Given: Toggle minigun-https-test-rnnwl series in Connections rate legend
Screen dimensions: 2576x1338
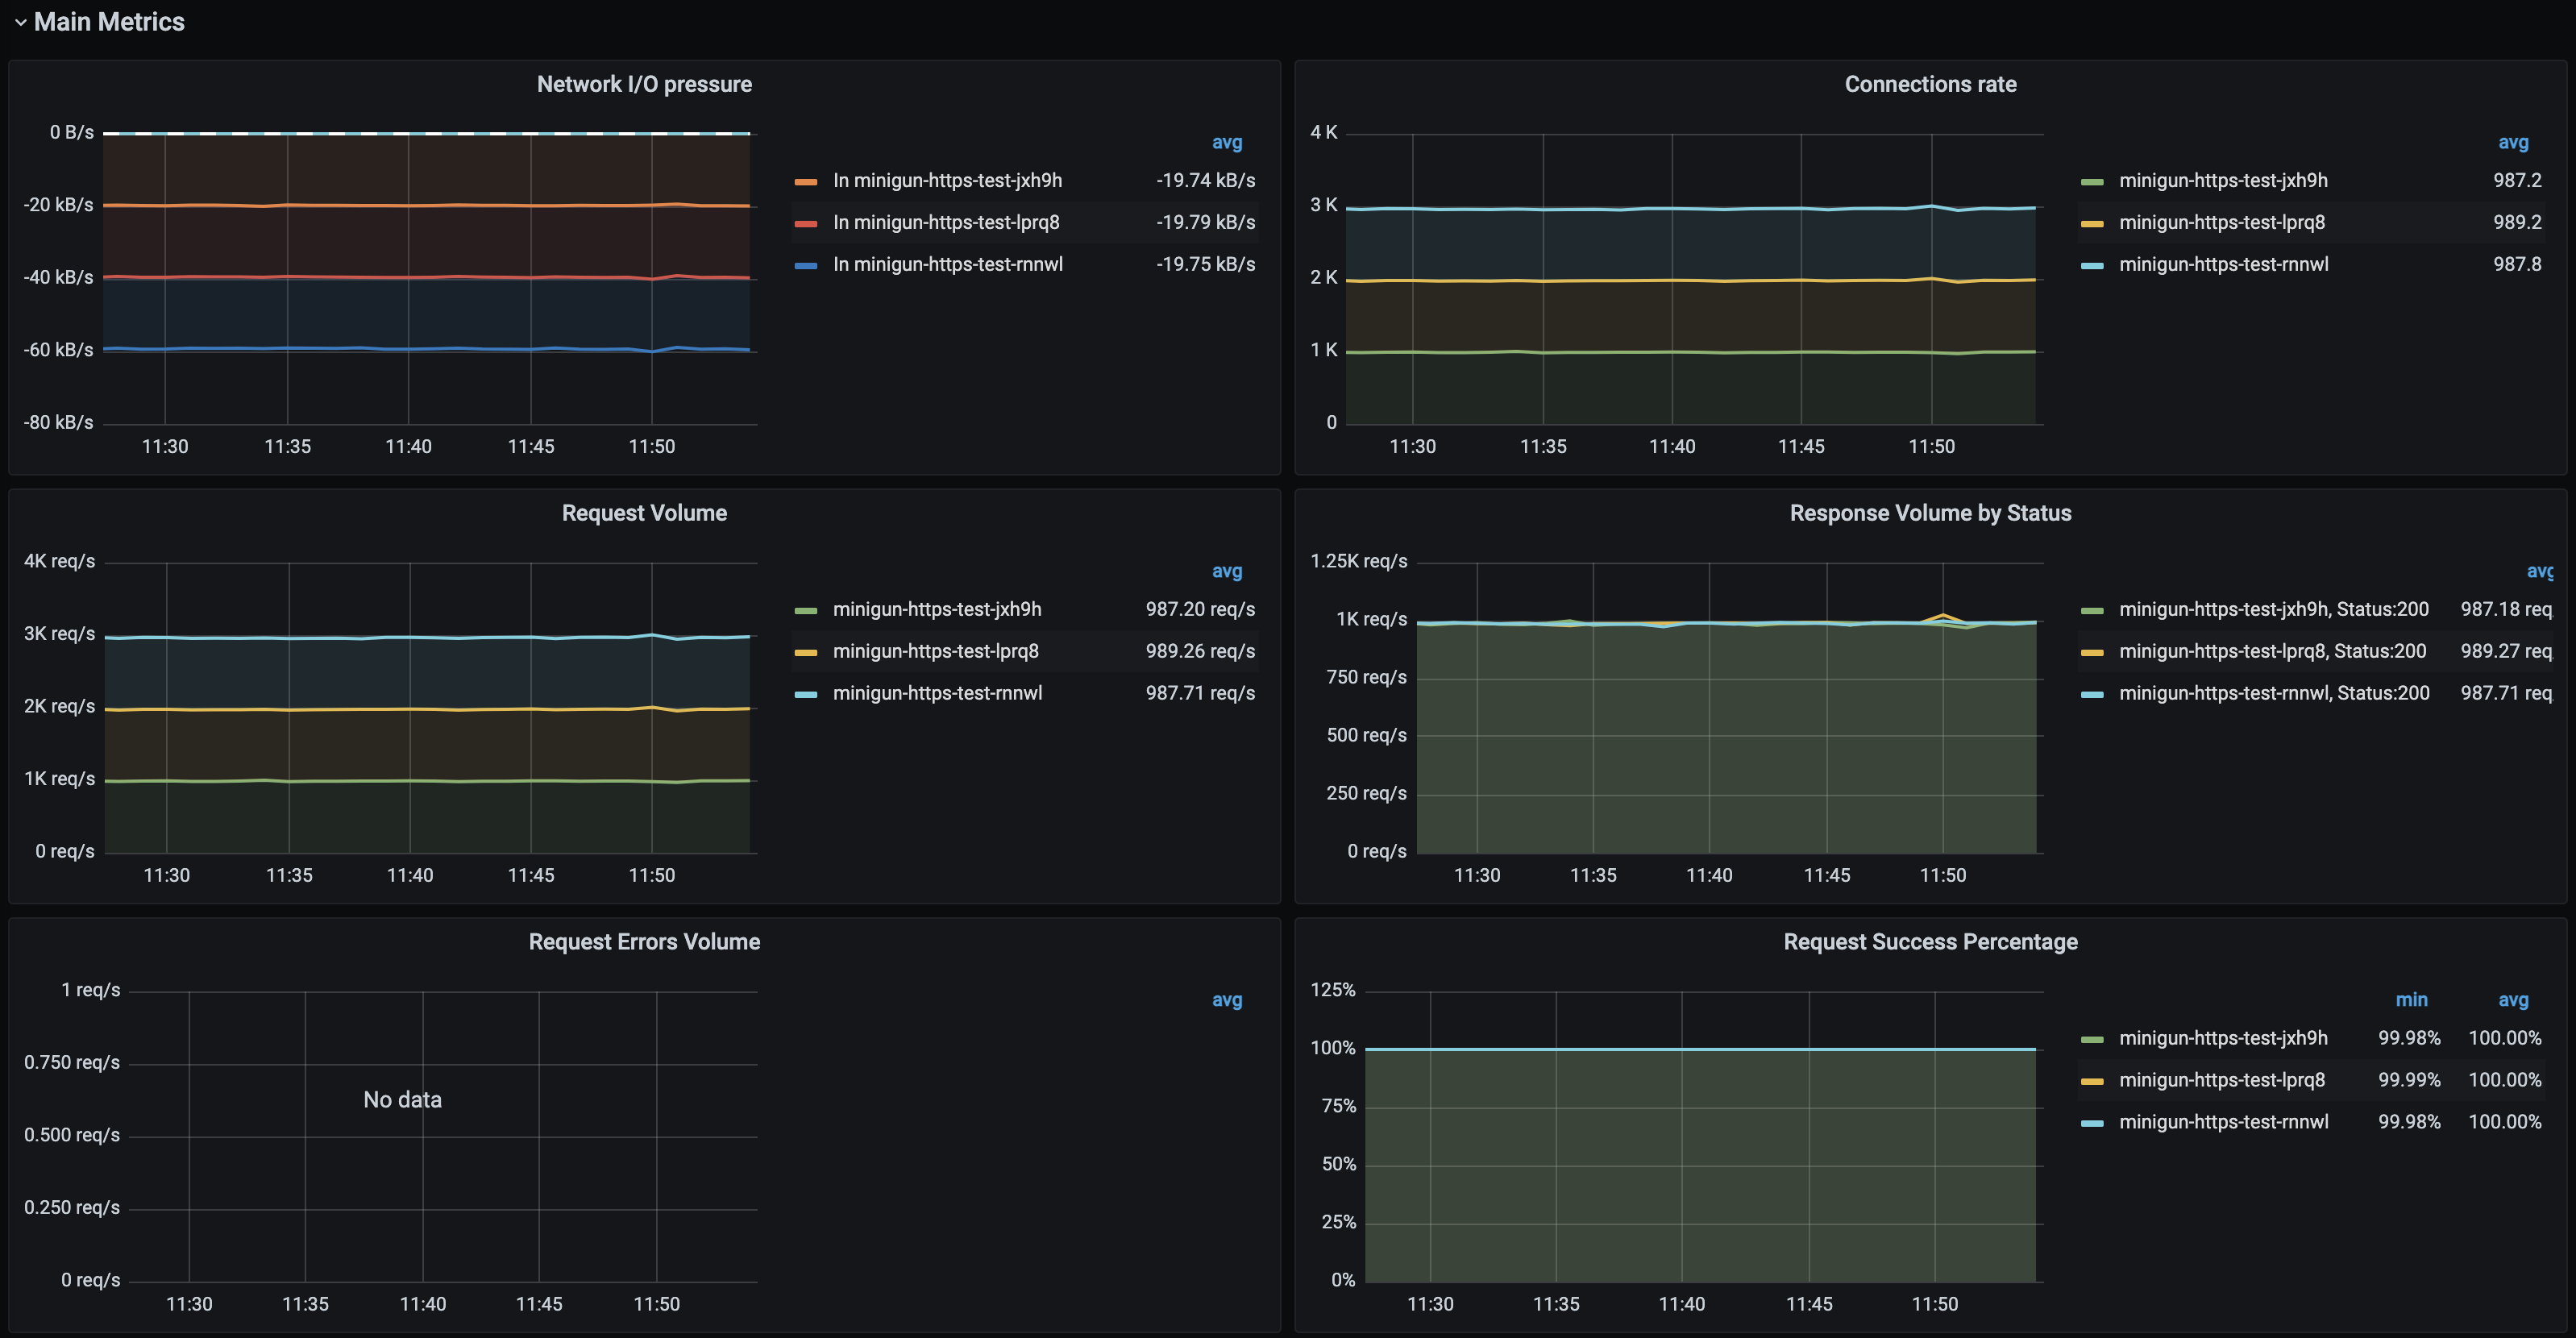Looking at the screenshot, I should (x=2223, y=264).
